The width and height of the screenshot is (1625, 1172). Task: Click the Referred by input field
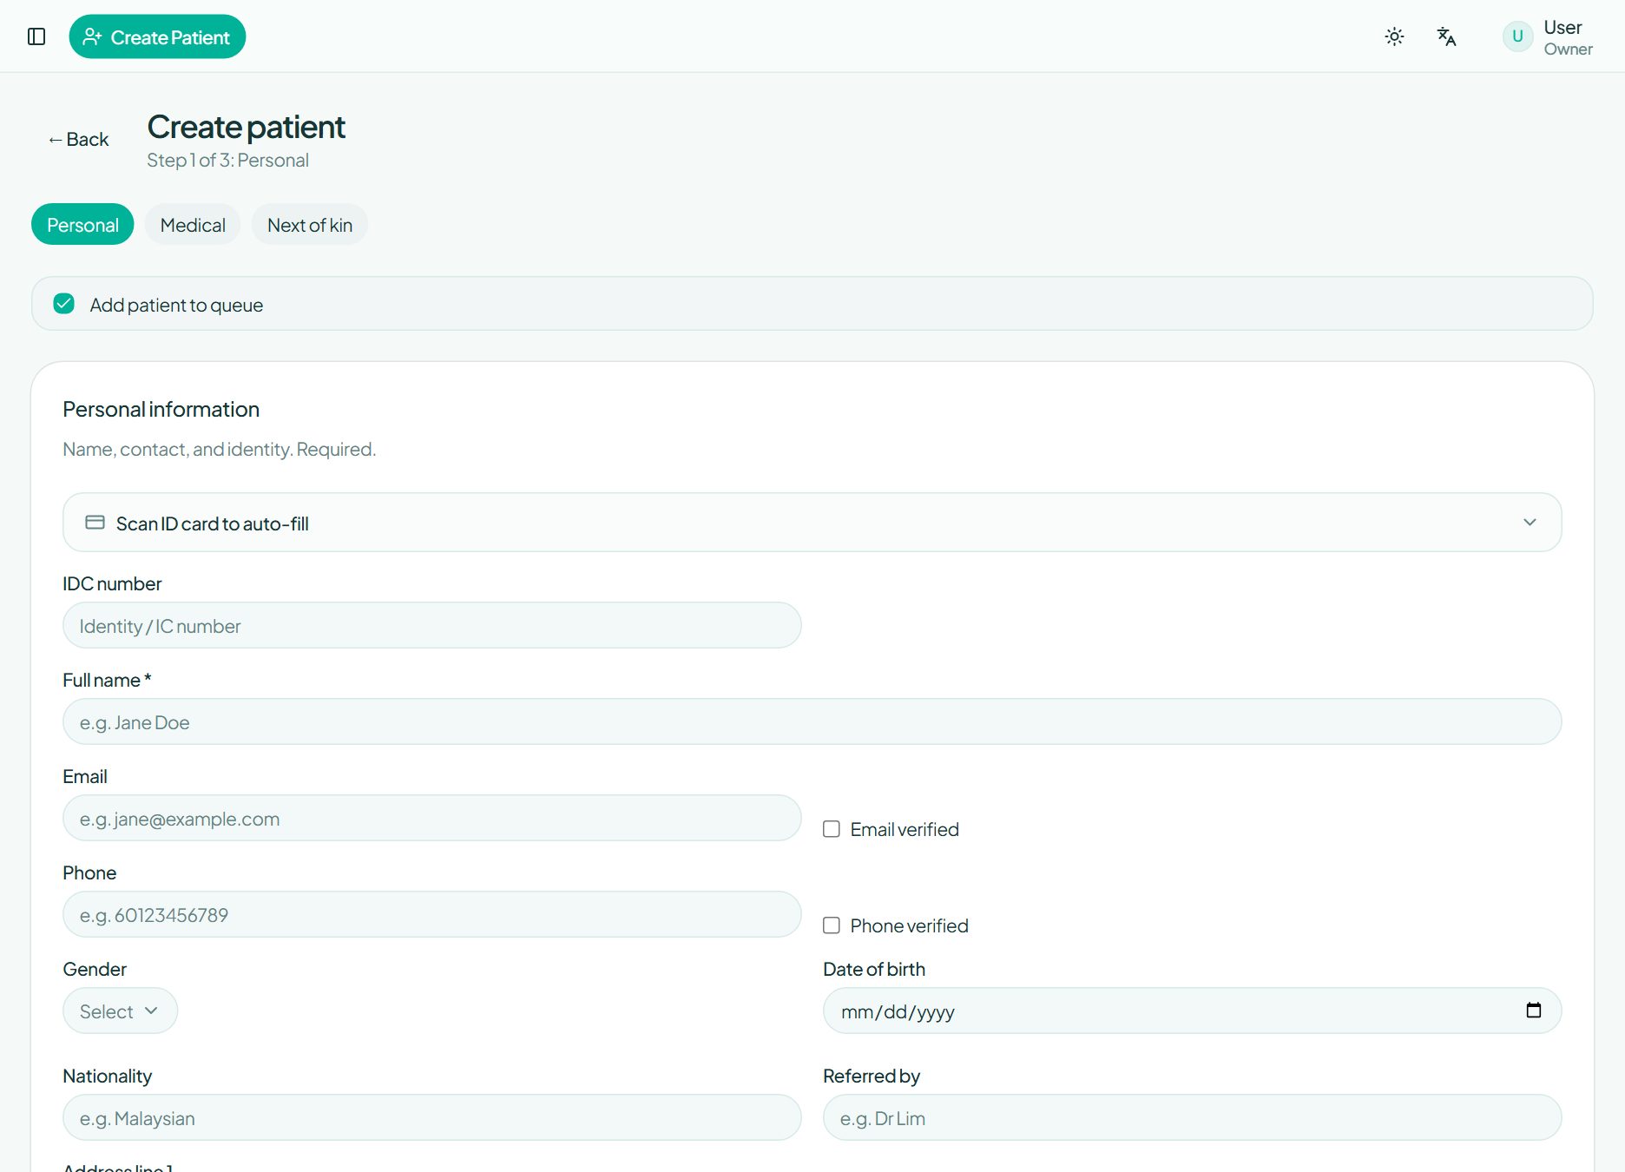coord(1192,1117)
